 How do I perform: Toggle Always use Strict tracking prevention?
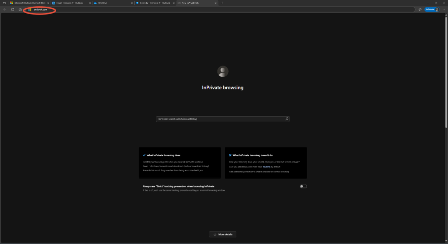pyautogui.click(x=303, y=186)
